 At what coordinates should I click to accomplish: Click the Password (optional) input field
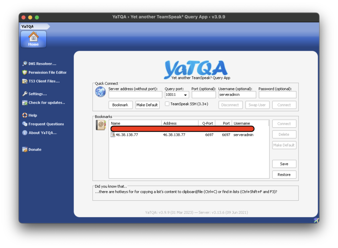click(x=277, y=95)
